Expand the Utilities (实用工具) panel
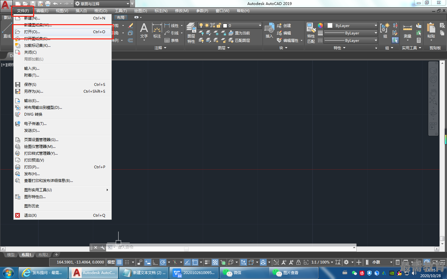 (x=411, y=48)
